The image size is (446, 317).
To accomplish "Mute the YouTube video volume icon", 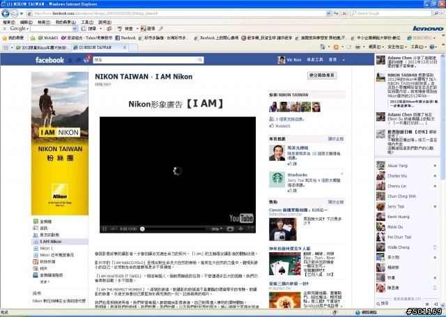I will tap(114, 229).
